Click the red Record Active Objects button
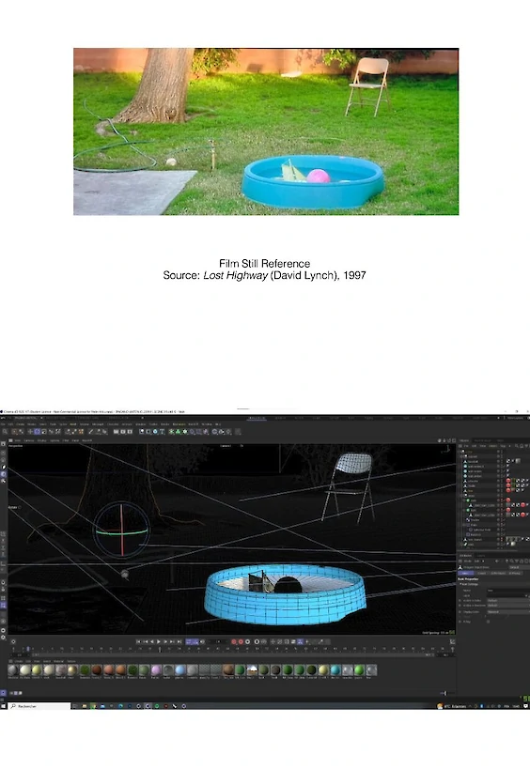Screen dimensions: 530x769 click(234, 641)
